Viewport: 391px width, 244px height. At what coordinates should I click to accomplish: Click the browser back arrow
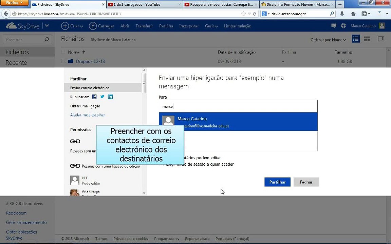point(6,14)
